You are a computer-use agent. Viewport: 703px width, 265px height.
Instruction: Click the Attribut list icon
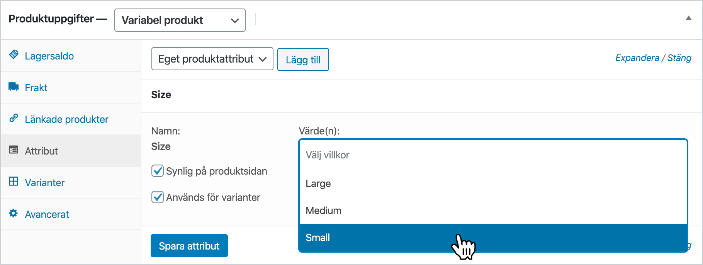click(x=14, y=150)
